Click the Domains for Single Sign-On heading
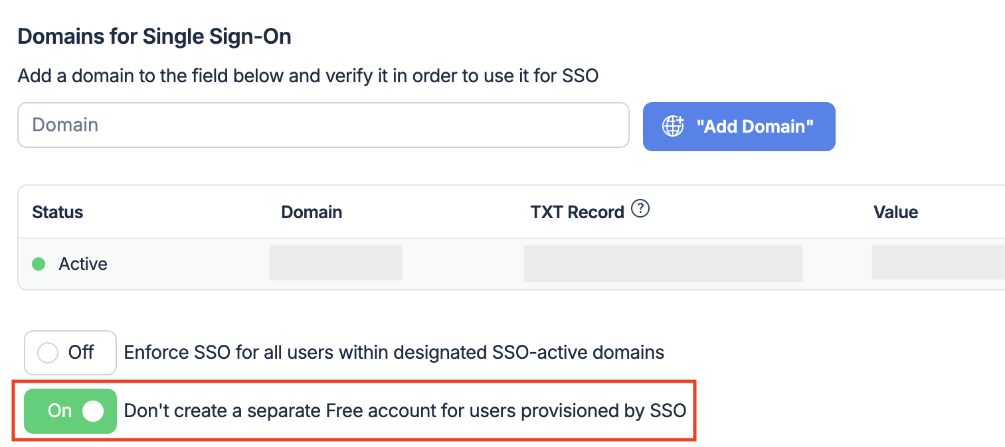1005x447 pixels. pos(154,36)
